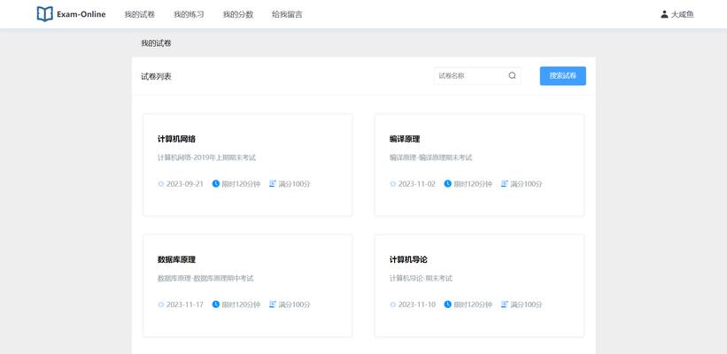
Task: Click the Exam-Online site title
Action: (x=81, y=14)
